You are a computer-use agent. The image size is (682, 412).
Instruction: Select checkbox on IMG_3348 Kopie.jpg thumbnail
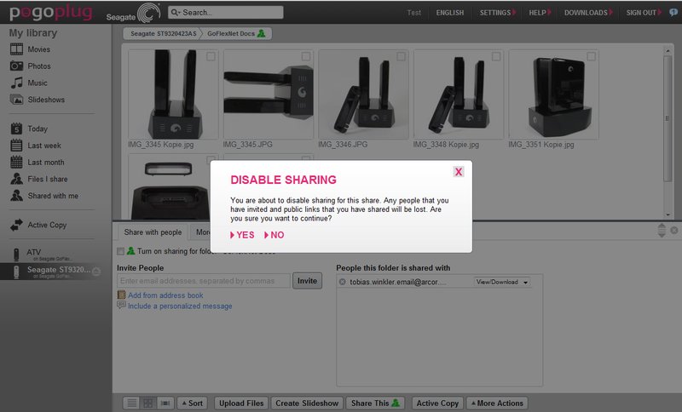[x=496, y=56]
